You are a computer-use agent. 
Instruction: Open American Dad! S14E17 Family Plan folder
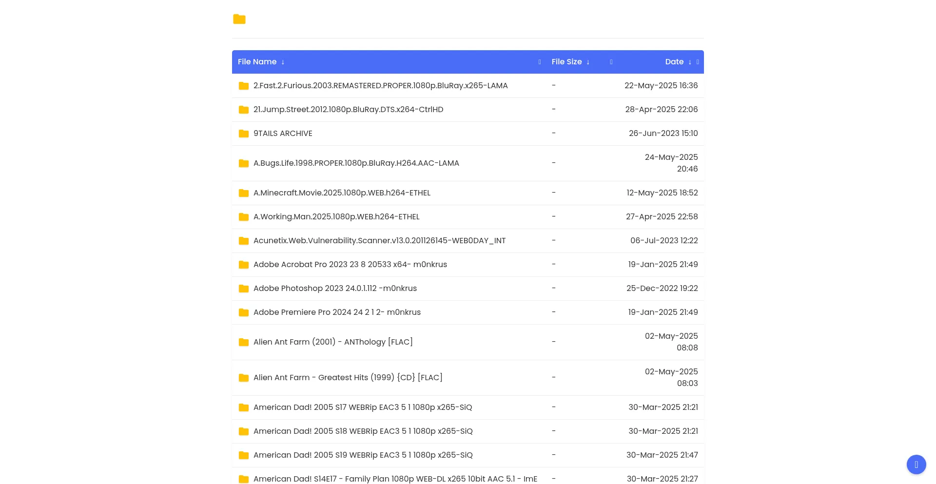click(x=395, y=479)
